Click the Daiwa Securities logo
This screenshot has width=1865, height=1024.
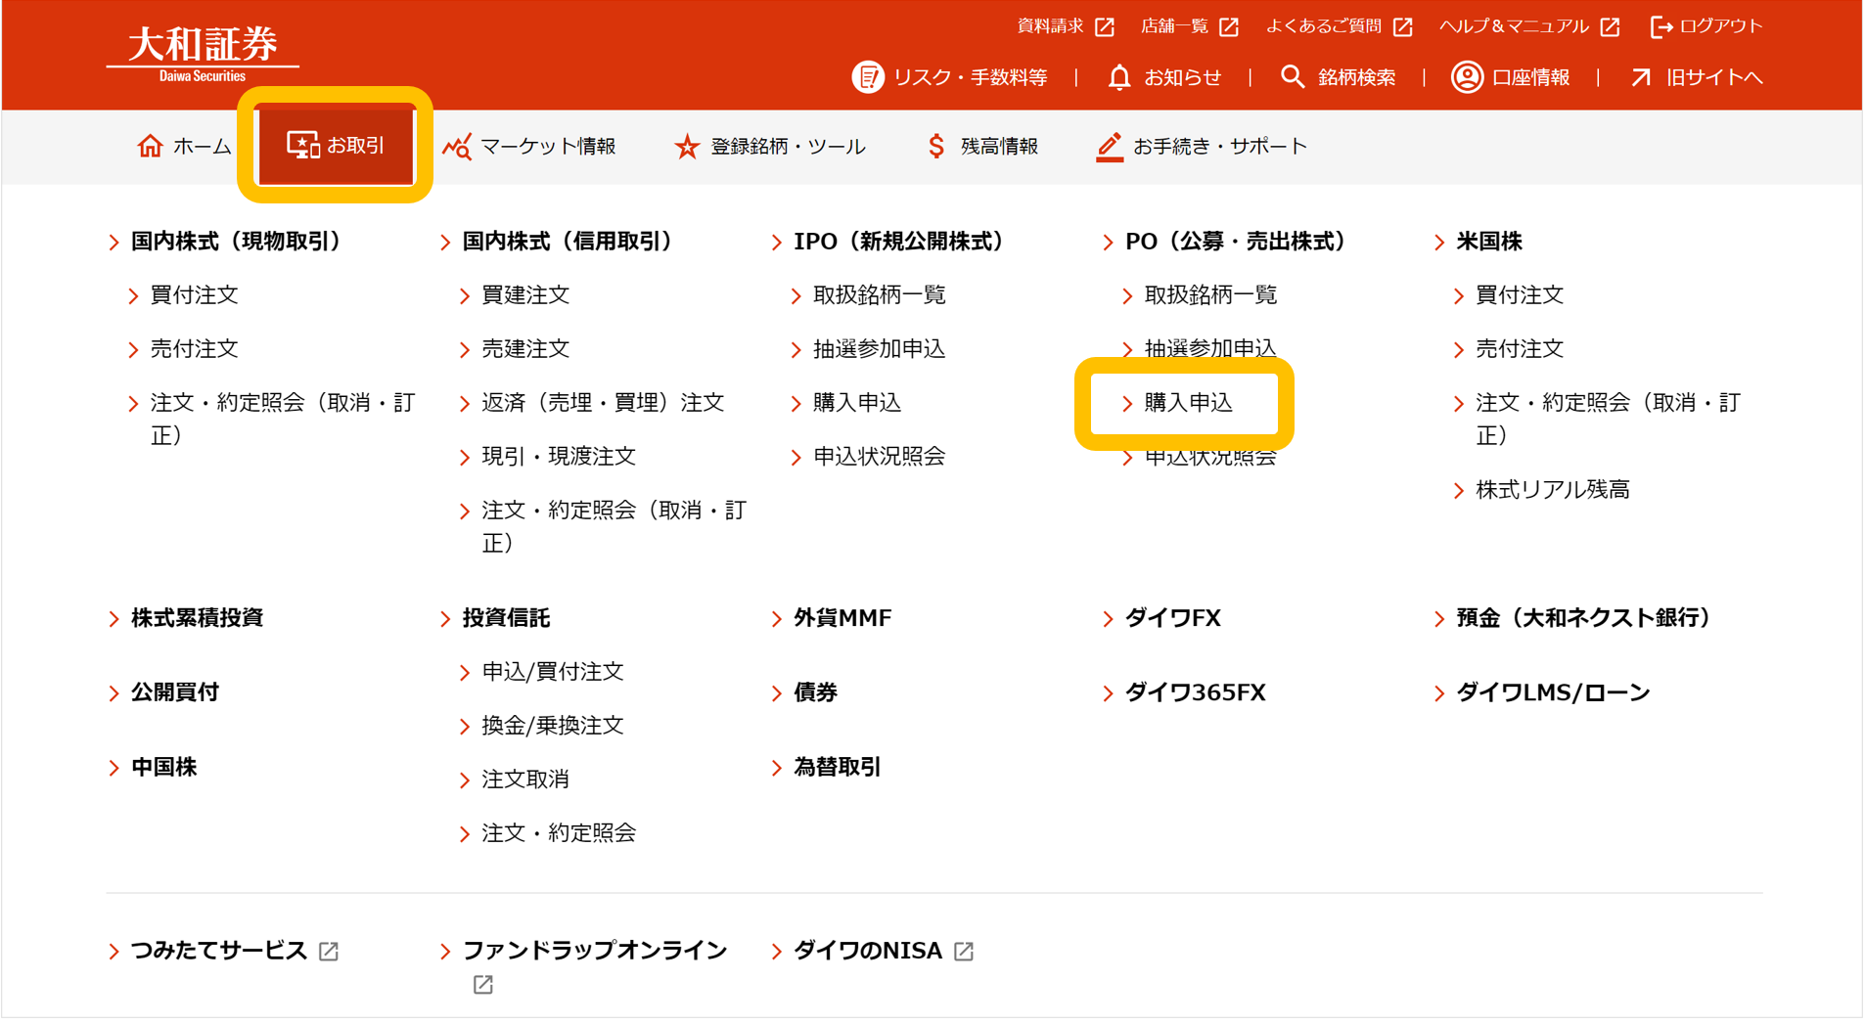tap(203, 54)
